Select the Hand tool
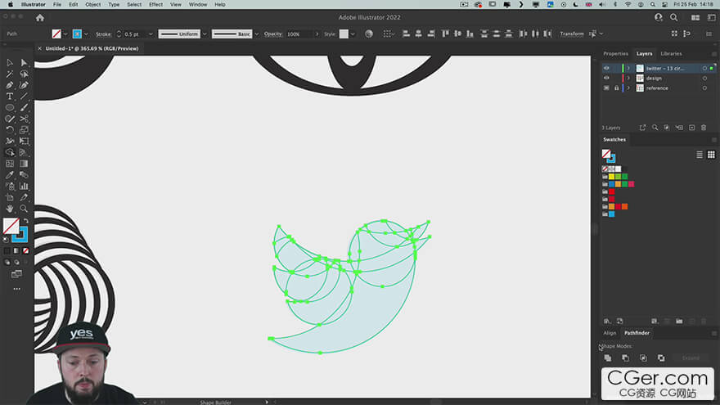Image resolution: width=720 pixels, height=405 pixels. [x=10, y=209]
